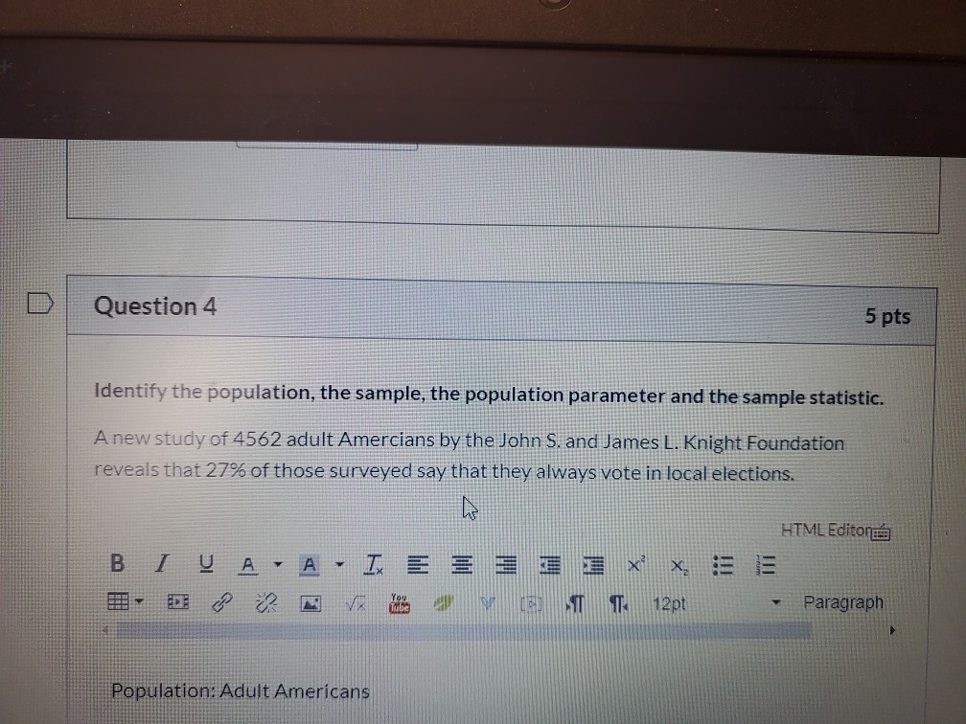Click the YouTube video icon
Image resolution: width=966 pixels, height=724 pixels.
click(x=399, y=603)
